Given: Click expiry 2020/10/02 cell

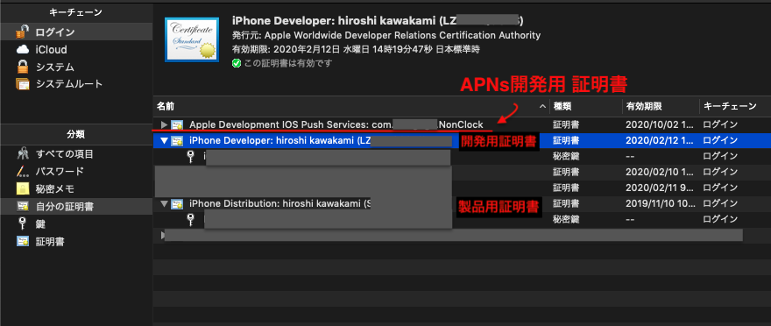Looking at the screenshot, I should pyautogui.click(x=661, y=125).
